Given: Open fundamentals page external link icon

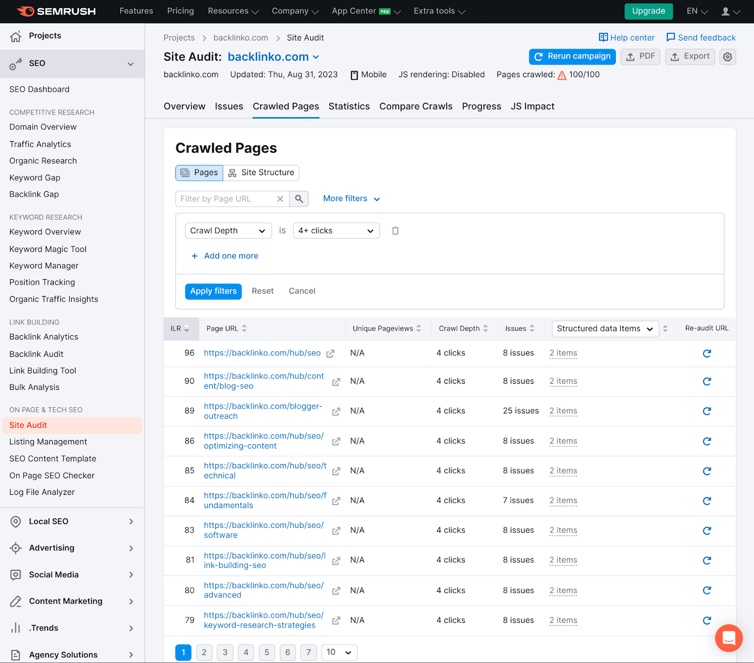Looking at the screenshot, I should tap(336, 501).
